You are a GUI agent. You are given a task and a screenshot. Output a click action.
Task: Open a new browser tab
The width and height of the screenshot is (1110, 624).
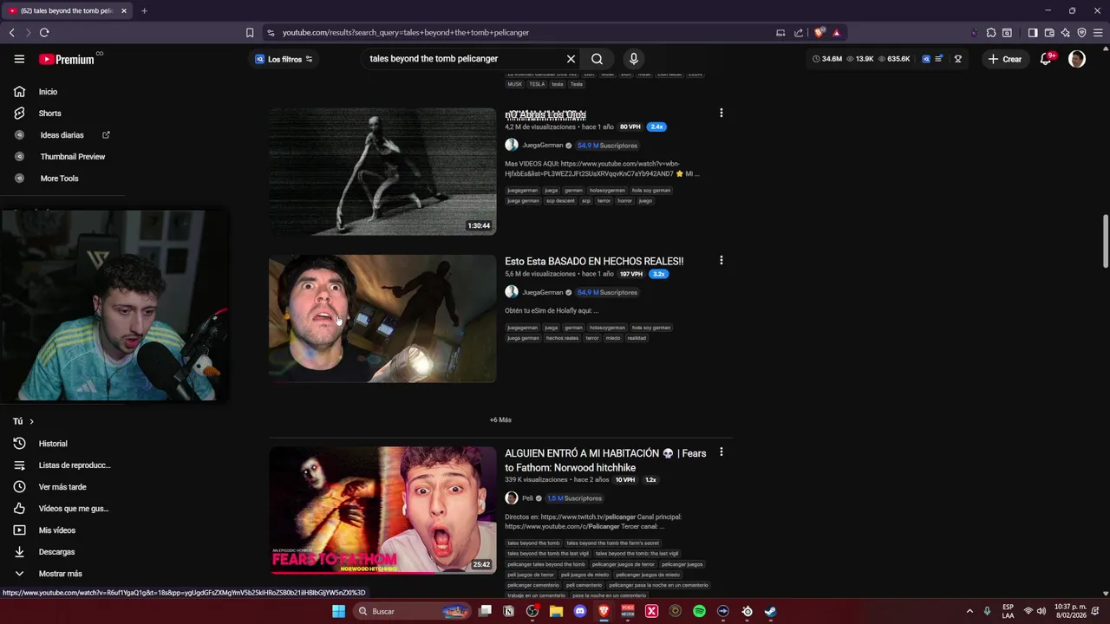[144, 10]
